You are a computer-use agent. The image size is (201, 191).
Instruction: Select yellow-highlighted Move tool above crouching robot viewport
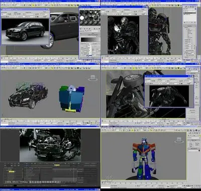(x=134, y=68)
